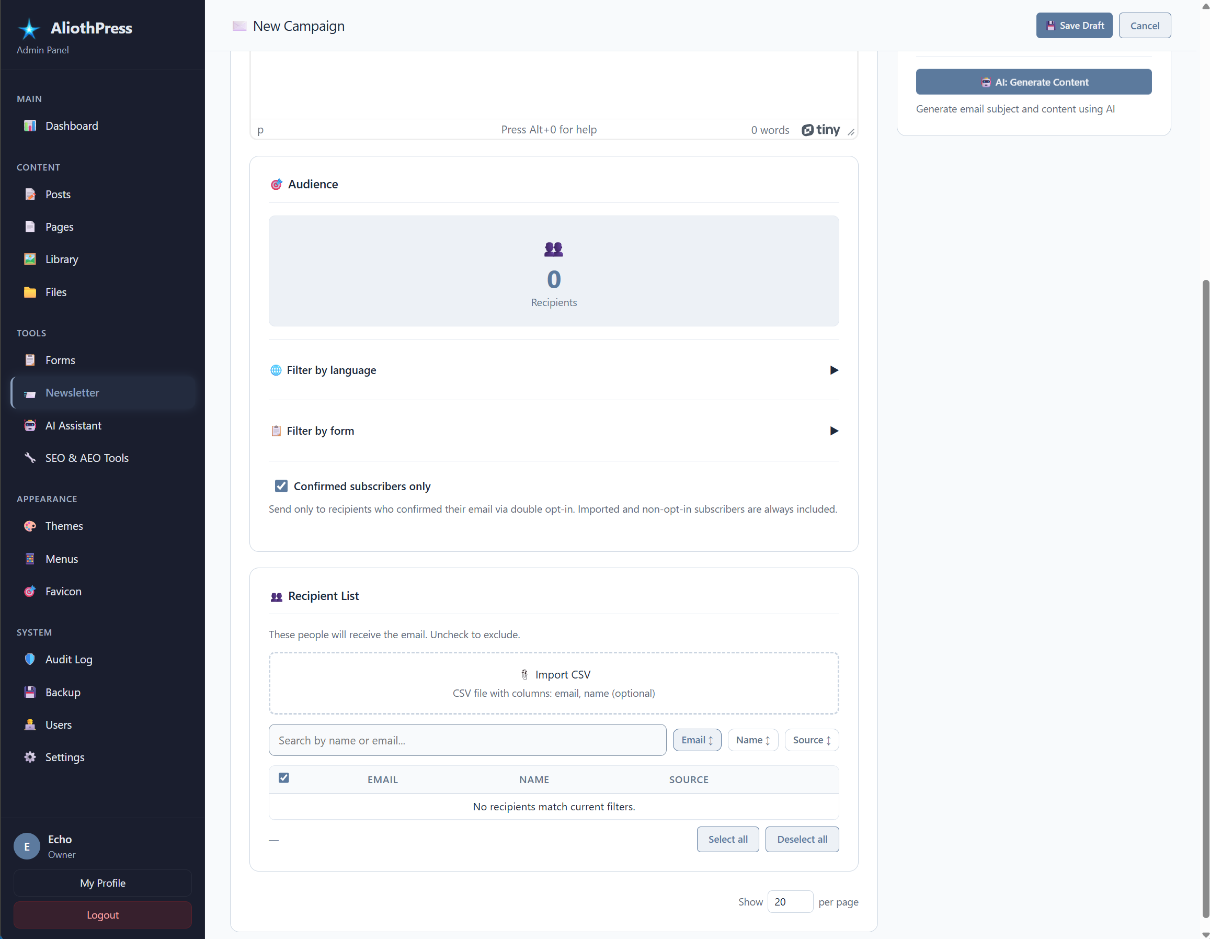Screen dimensions: 1210x939
Task: Sort recipients by Source
Action: tap(811, 740)
